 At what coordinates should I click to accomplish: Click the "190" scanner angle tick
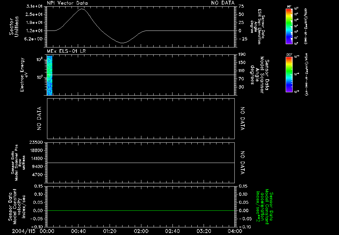pos(242,54)
